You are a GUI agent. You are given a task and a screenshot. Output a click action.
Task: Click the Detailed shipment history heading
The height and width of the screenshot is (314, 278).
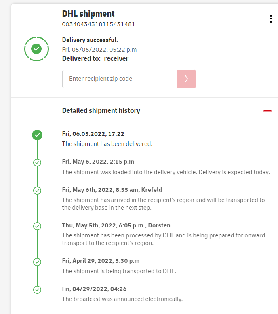(101, 110)
